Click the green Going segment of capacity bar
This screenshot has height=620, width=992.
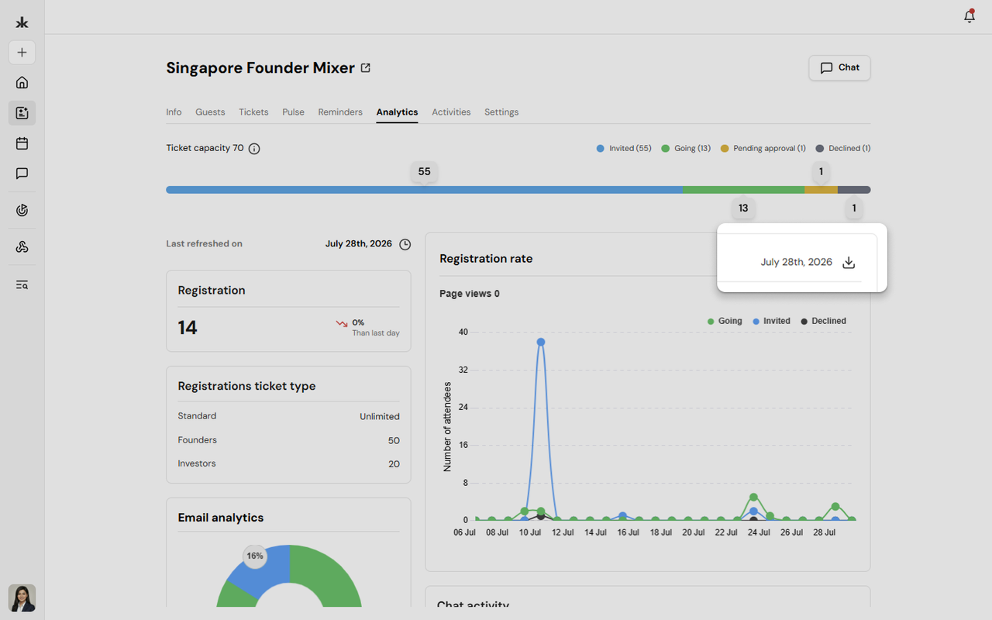[x=743, y=190]
